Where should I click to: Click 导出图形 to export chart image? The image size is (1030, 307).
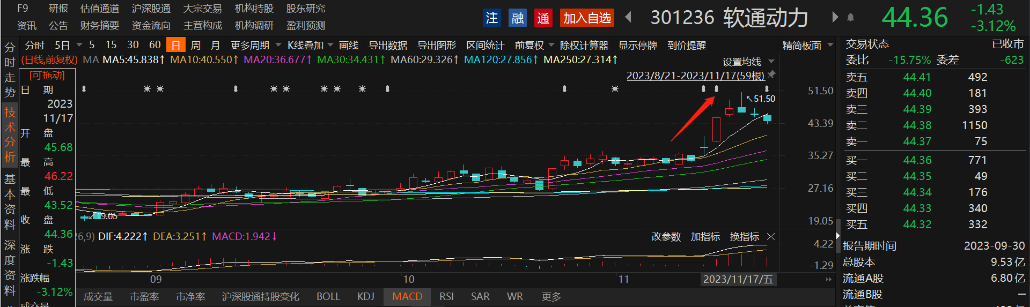point(437,45)
